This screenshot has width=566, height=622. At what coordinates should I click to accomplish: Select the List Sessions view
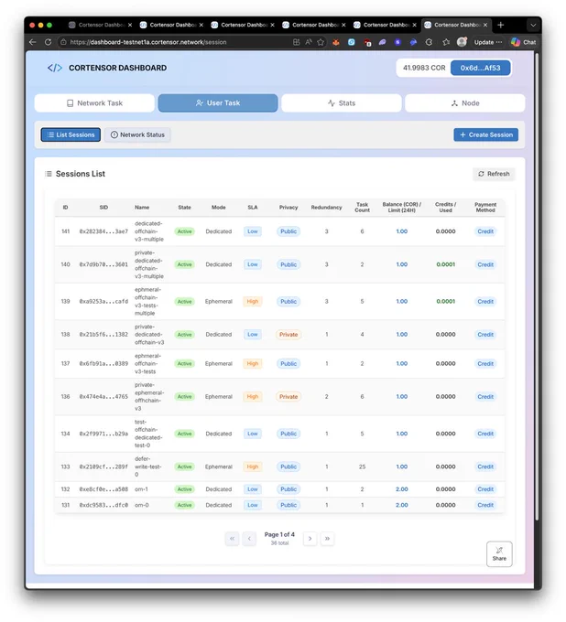tap(71, 134)
